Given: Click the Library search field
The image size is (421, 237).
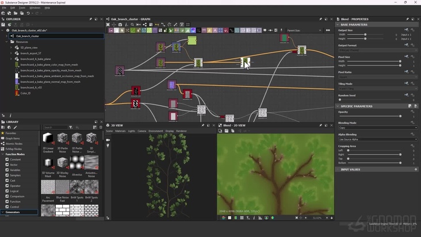Looking at the screenshot, I should [55, 127].
